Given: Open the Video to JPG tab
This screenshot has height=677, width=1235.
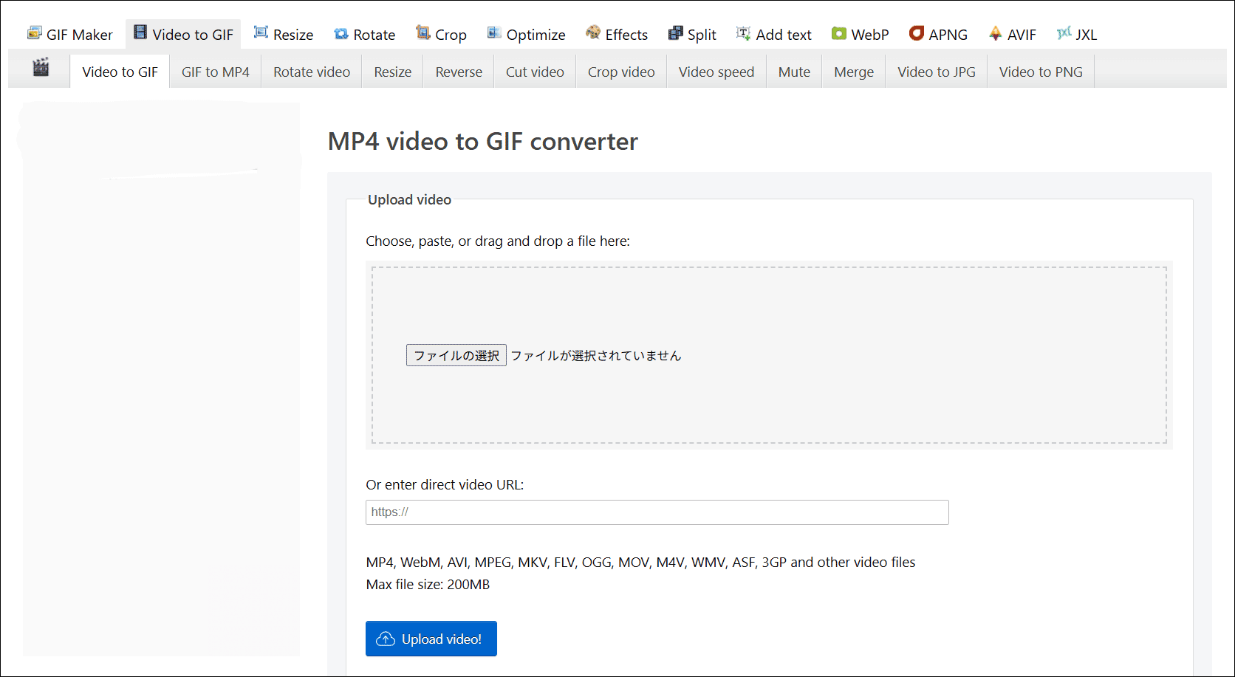Looking at the screenshot, I should coord(937,72).
